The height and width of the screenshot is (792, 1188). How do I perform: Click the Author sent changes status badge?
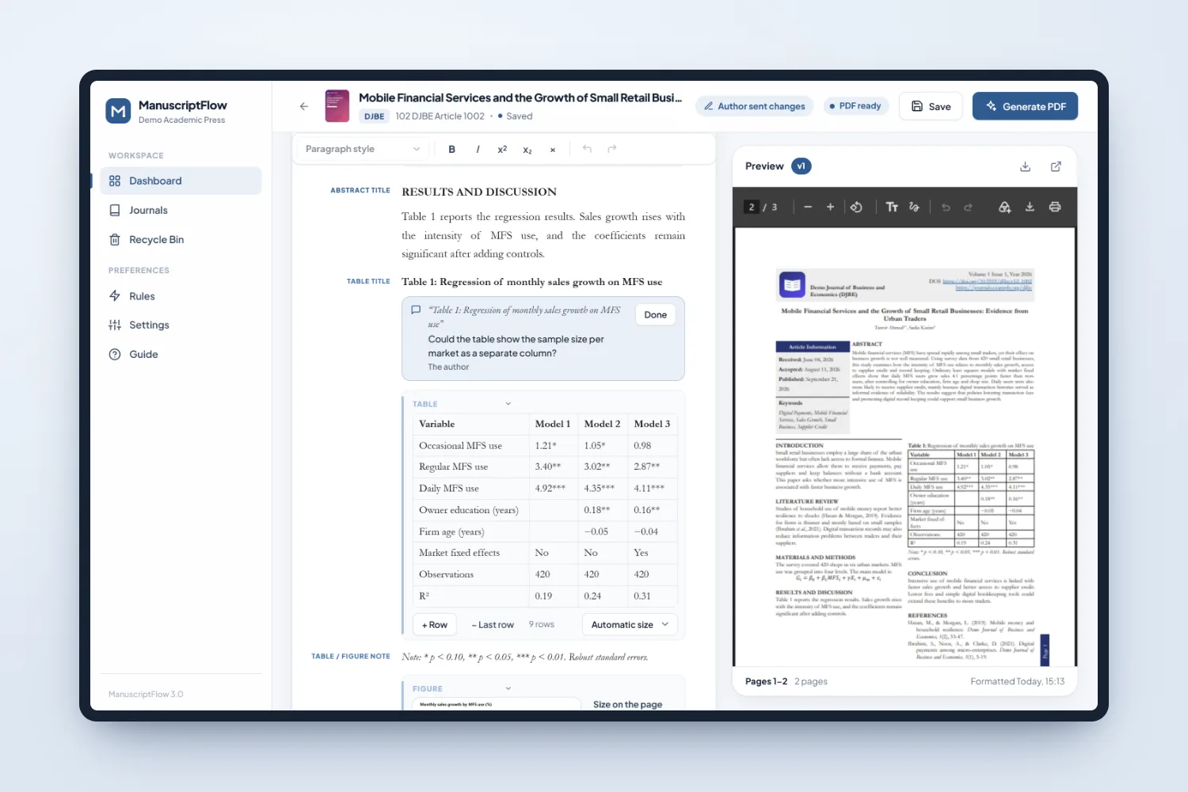coord(755,106)
